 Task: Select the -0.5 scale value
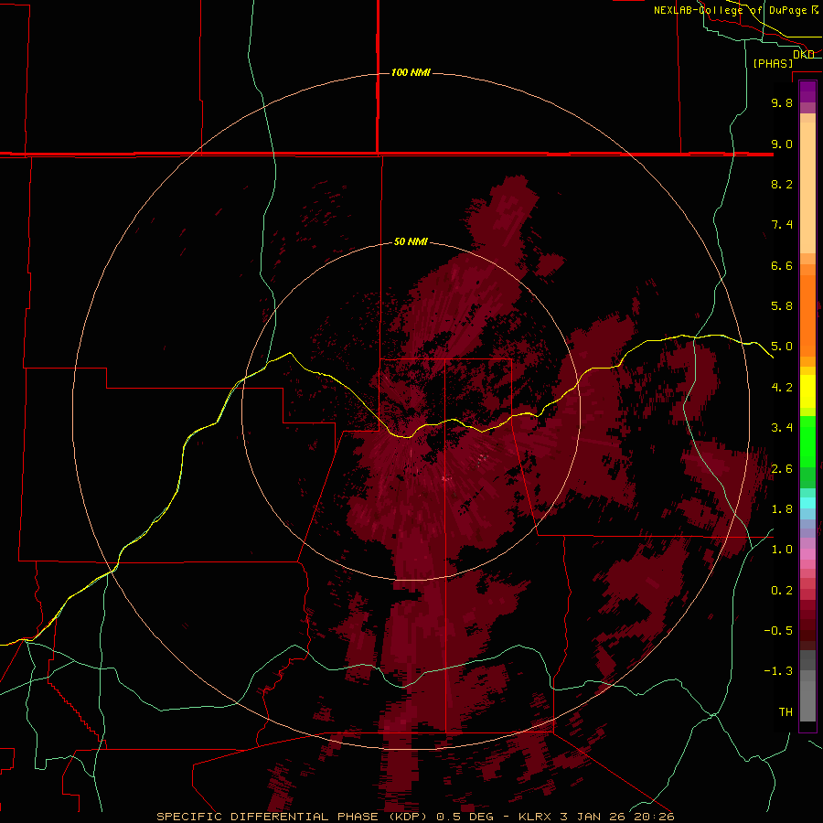tap(778, 631)
